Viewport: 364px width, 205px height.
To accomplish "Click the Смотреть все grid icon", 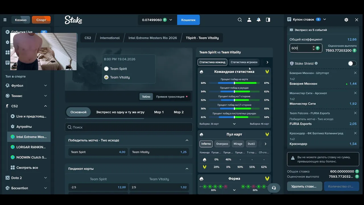I will (x=13, y=167).
